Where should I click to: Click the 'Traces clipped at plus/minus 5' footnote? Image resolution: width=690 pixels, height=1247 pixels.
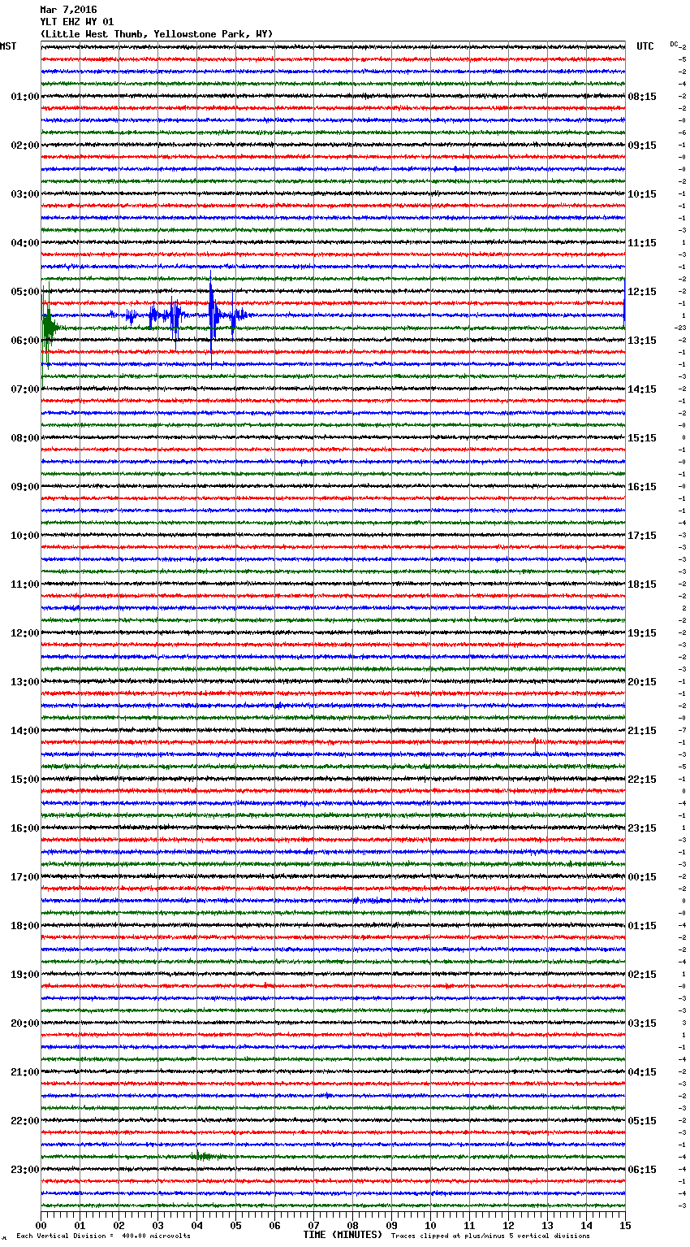tap(490, 1236)
